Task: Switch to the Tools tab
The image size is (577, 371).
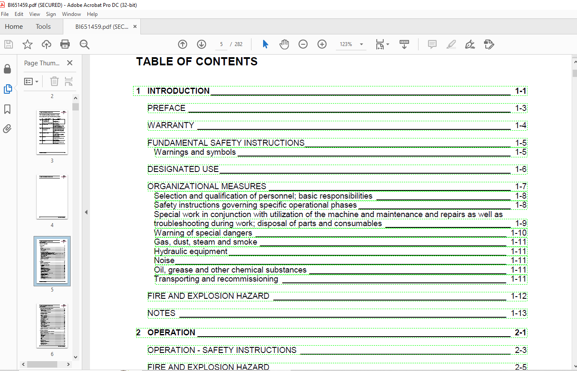Action: coord(43,27)
